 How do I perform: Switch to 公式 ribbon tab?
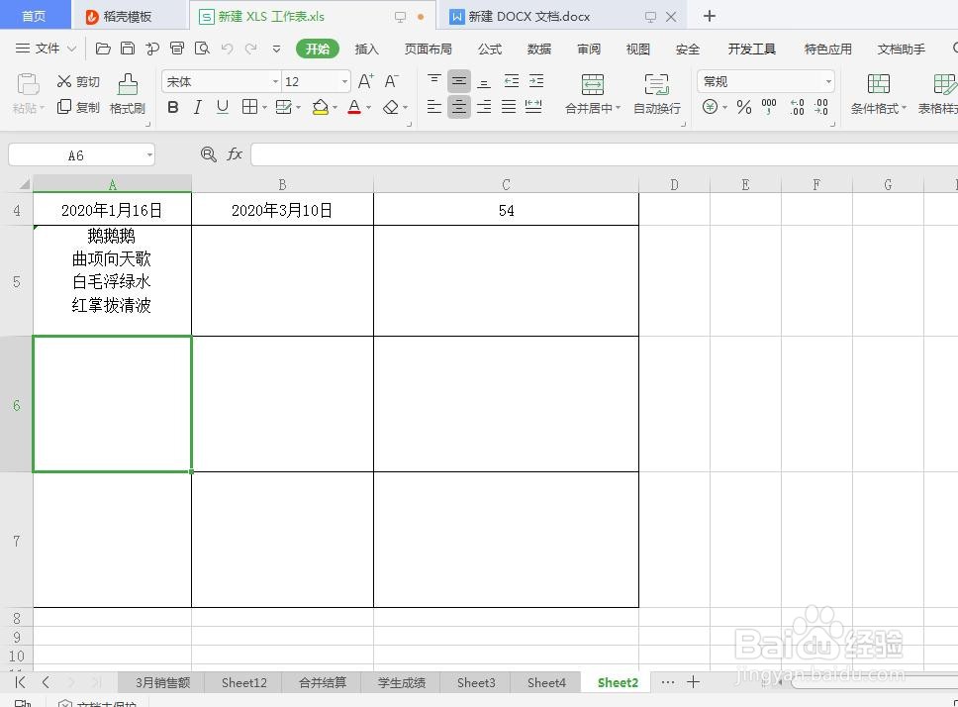[490, 49]
